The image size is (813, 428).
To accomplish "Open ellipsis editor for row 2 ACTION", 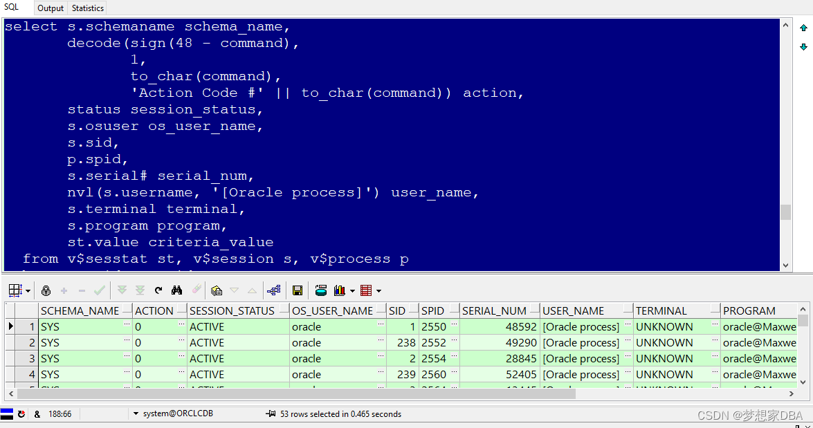I will 181,341.
